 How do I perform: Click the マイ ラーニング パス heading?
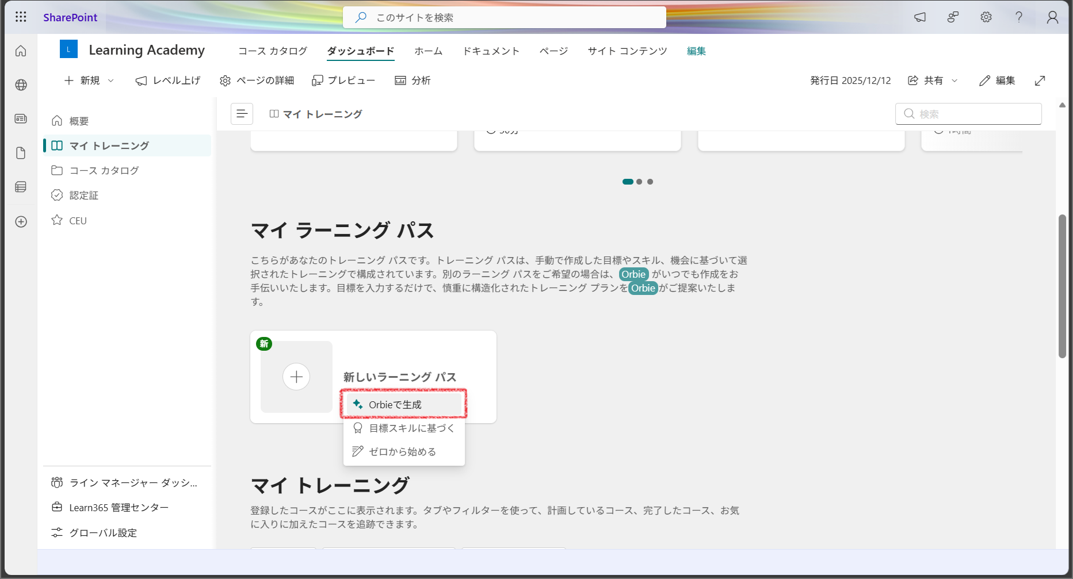pyautogui.click(x=342, y=230)
